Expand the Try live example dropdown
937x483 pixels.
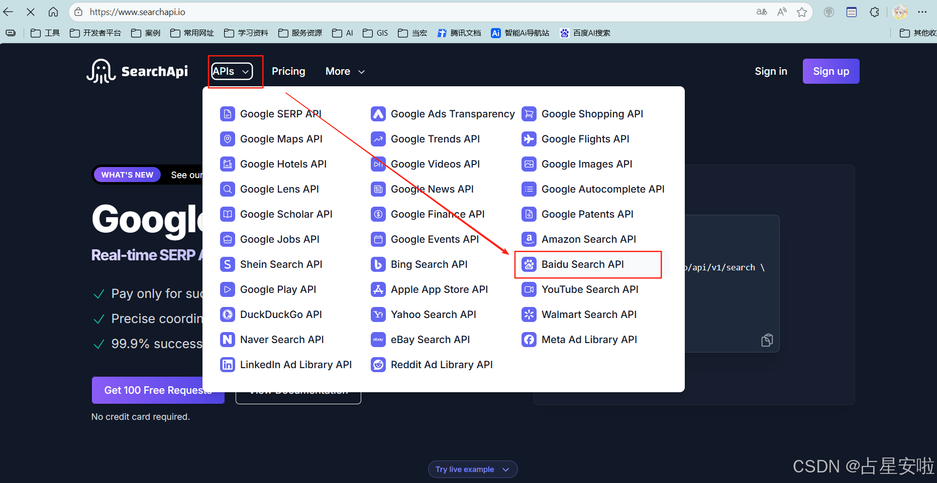tap(473, 469)
